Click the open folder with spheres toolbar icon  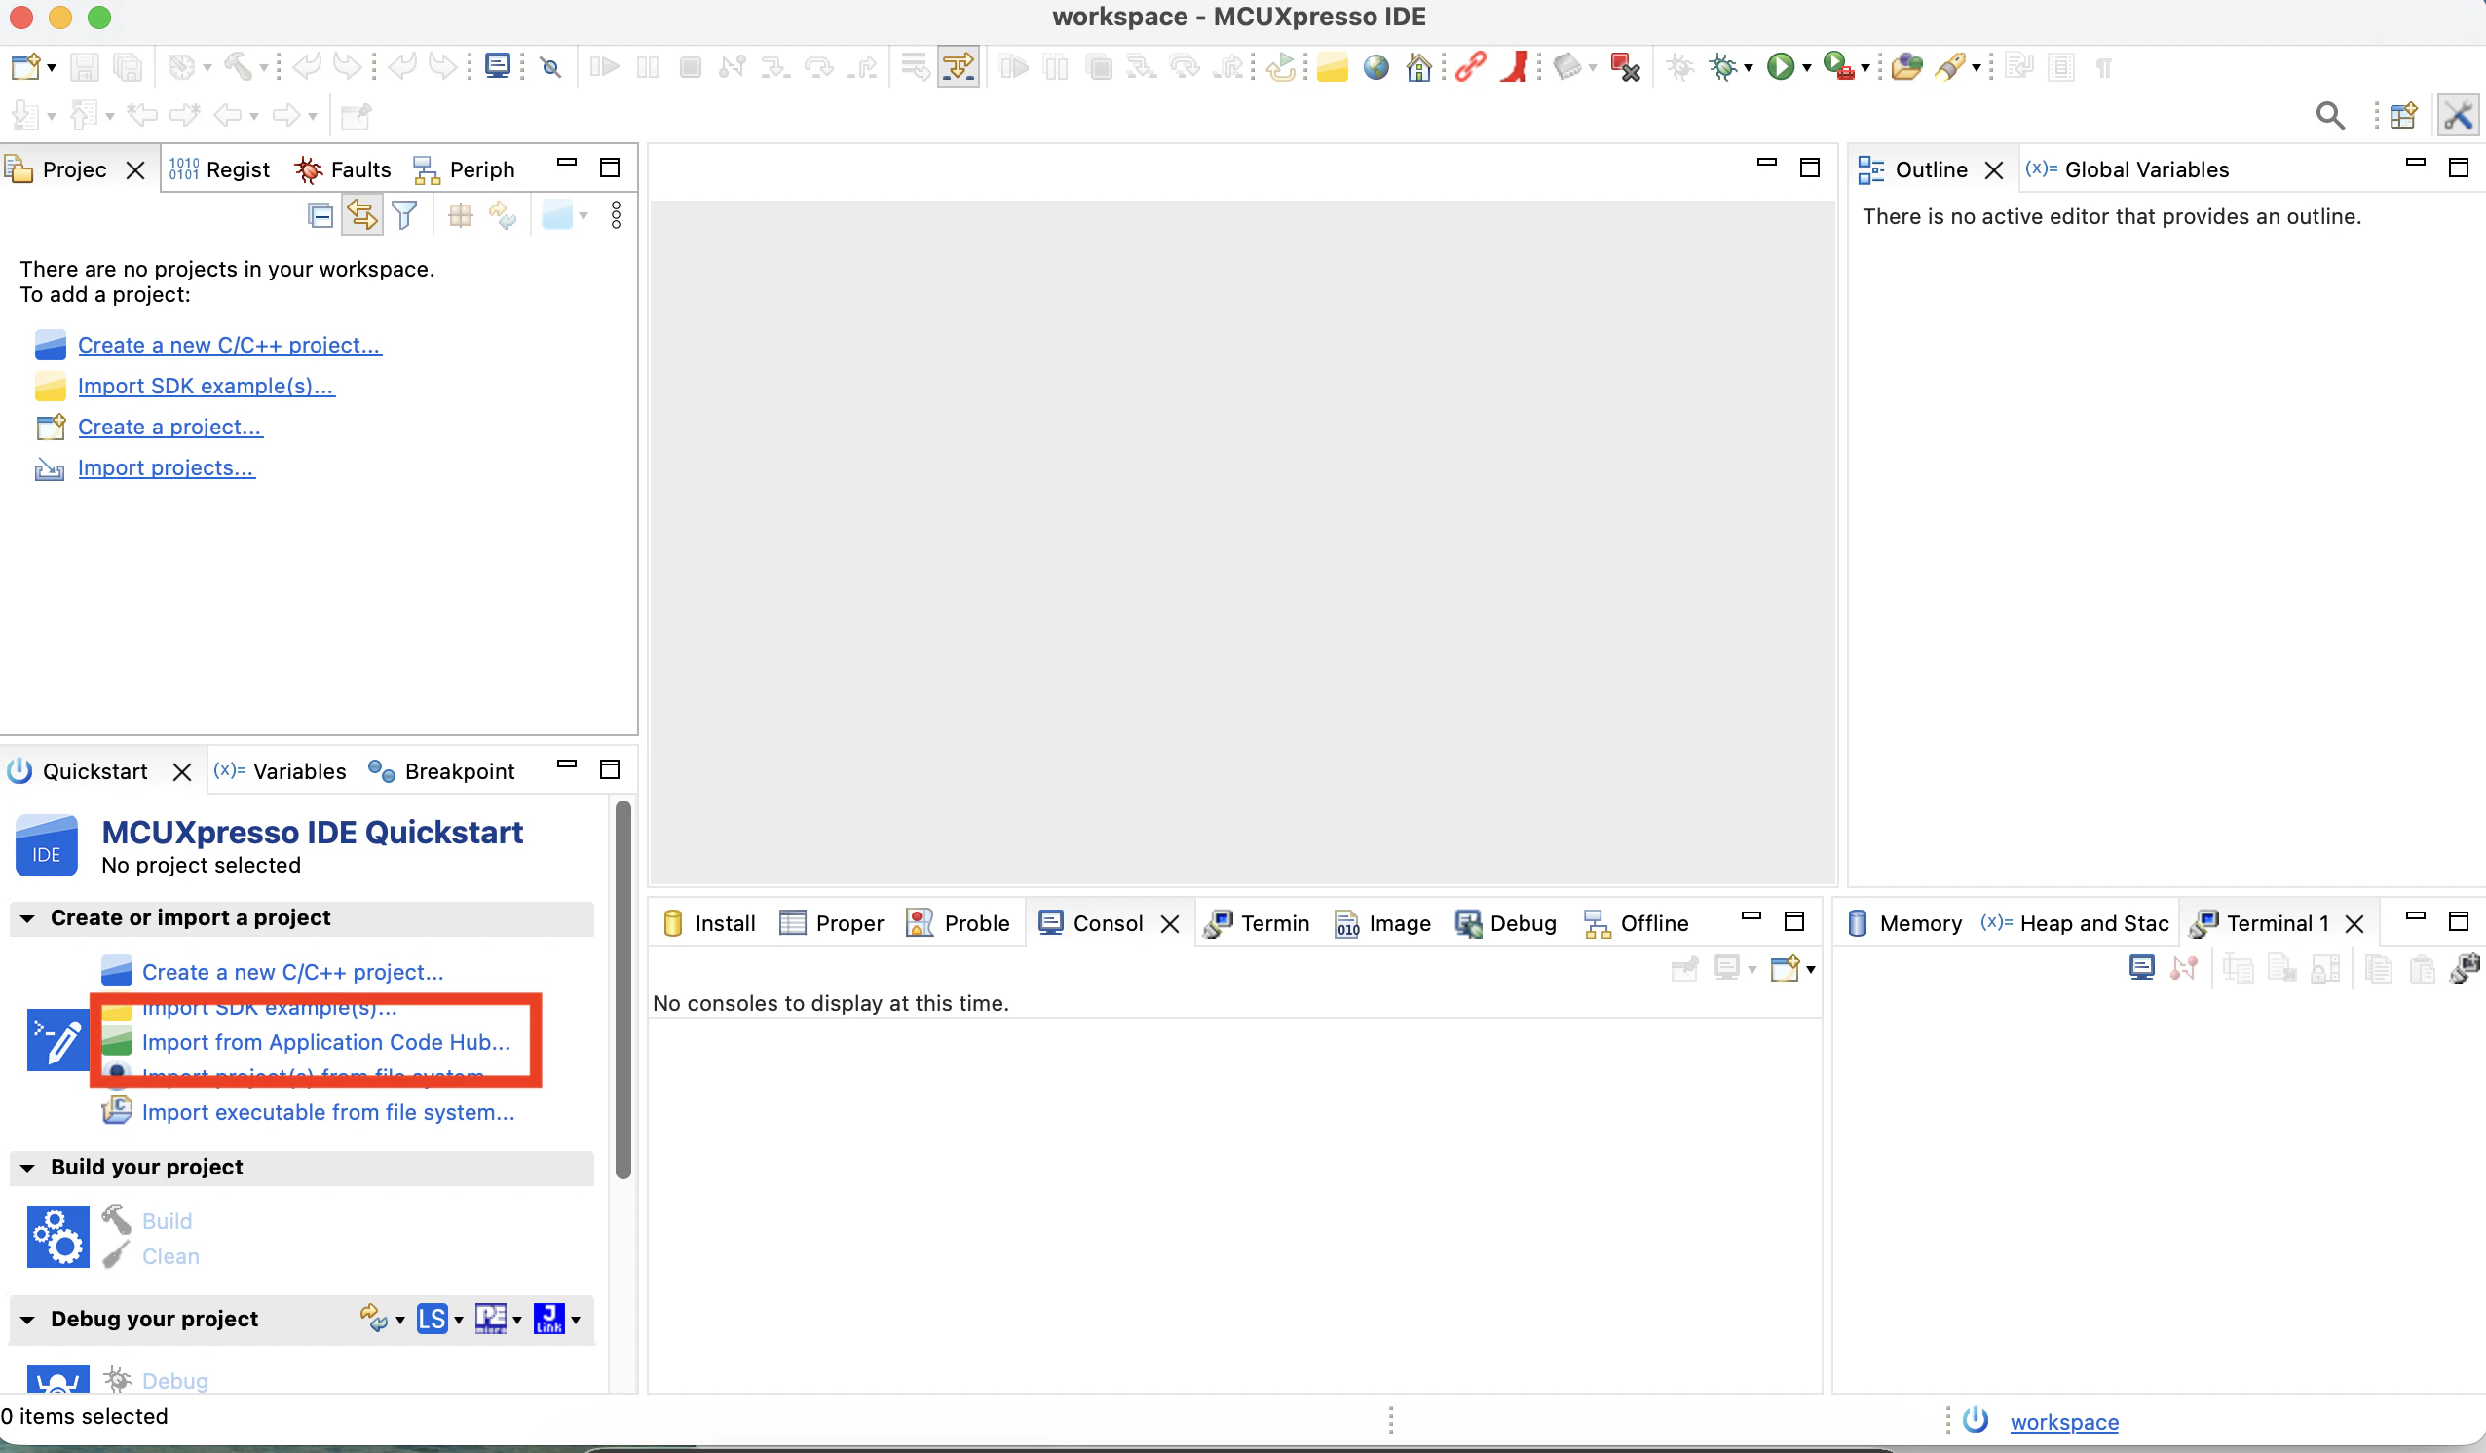[x=1907, y=67]
